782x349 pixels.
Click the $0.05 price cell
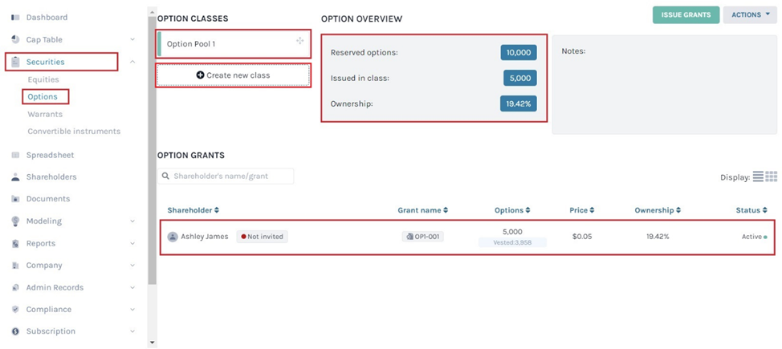pyautogui.click(x=582, y=237)
